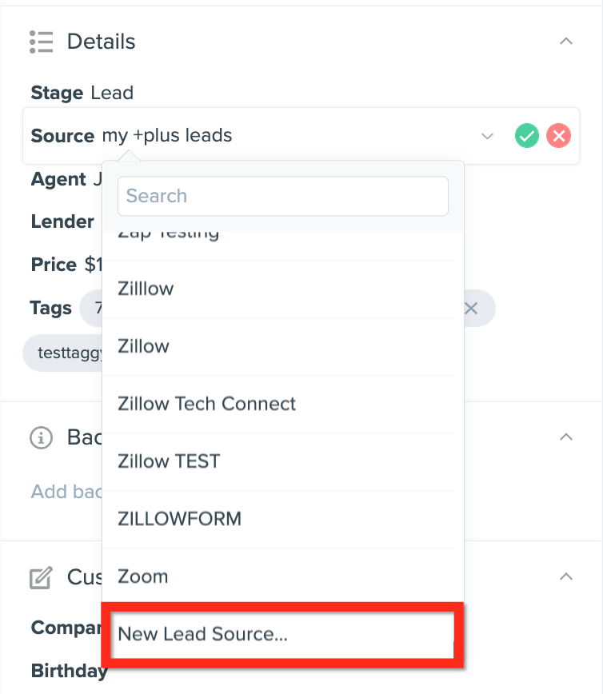This screenshot has height=694, width=603.
Task: Click the Details list icon
Action: pyautogui.click(x=41, y=42)
